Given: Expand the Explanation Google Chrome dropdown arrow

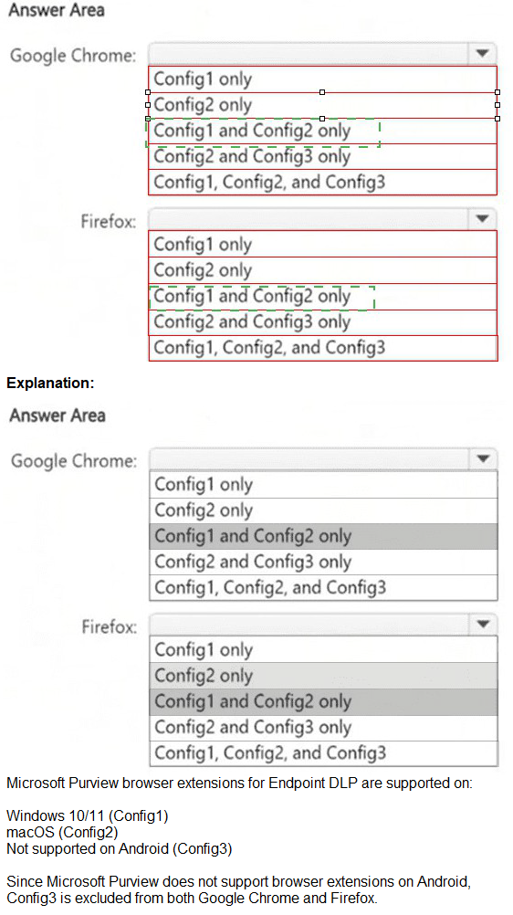Looking at the screenshot, I should tap(483, 458).
